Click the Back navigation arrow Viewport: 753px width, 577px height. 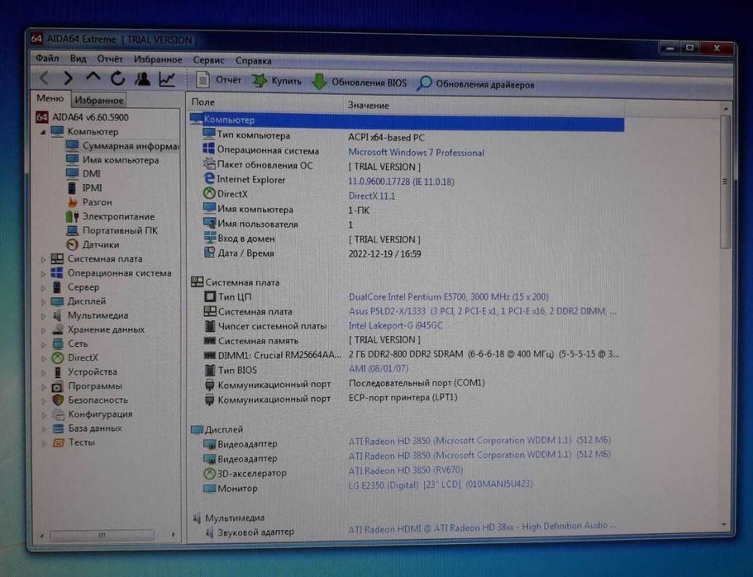click(45, 78)
